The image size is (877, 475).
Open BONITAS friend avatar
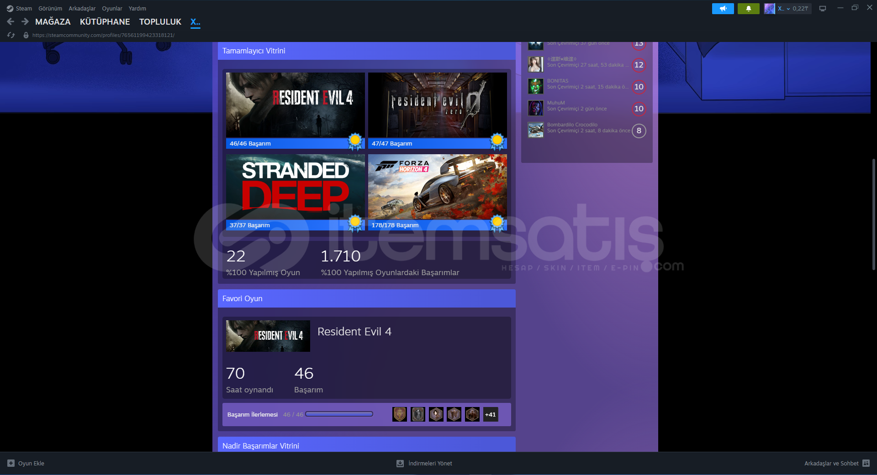click(536, 86)
